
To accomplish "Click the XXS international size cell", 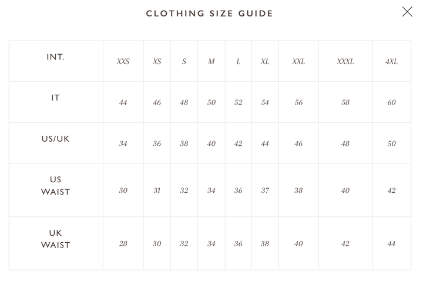I will (x=123, y=62).
